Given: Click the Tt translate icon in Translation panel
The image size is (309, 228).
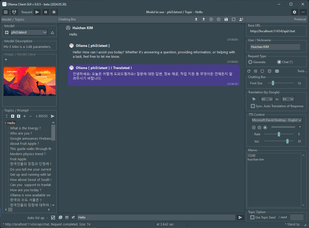Looking at the screenshot, I should (254, 99).
